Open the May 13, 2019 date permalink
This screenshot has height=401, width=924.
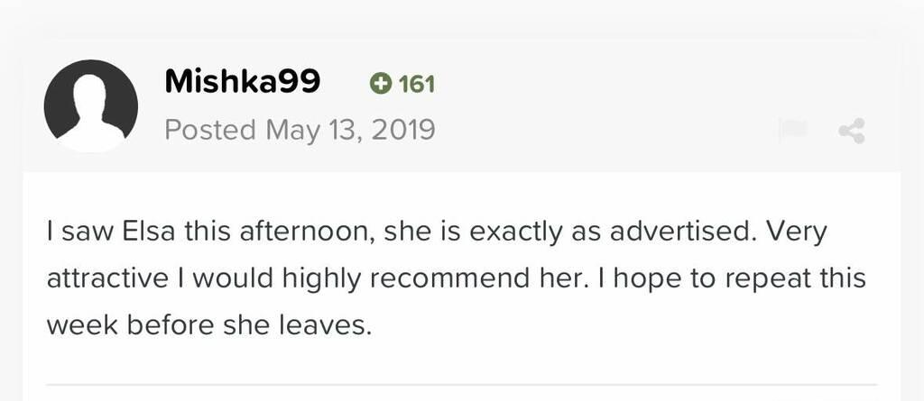click(x=350, y=131)
